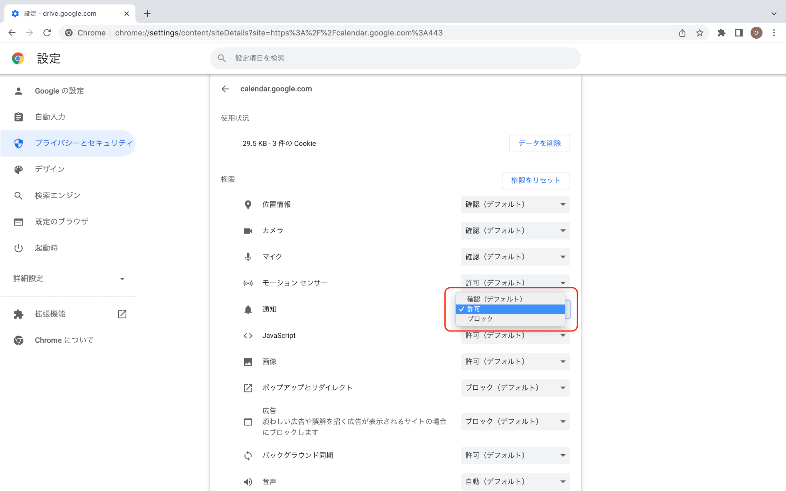
Task: Click the profile avatar in the browser toolbar
Action: coord(756,33)
